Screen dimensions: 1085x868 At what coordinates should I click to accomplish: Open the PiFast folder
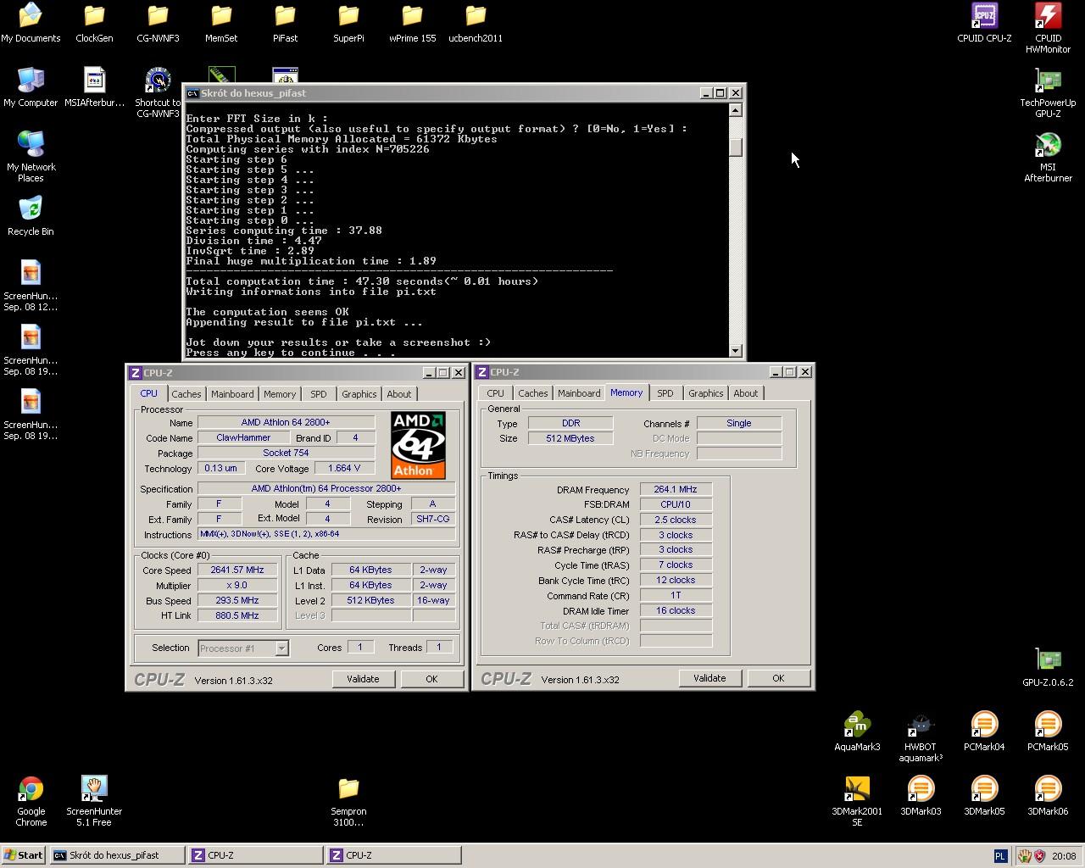[x=285, y=22]
